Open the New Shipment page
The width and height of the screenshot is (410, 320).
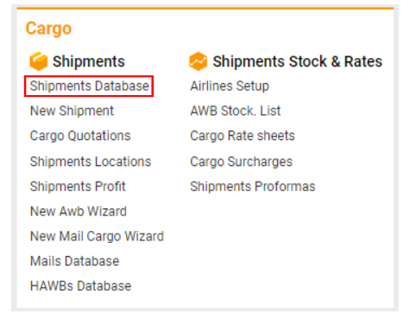point(72,111)
